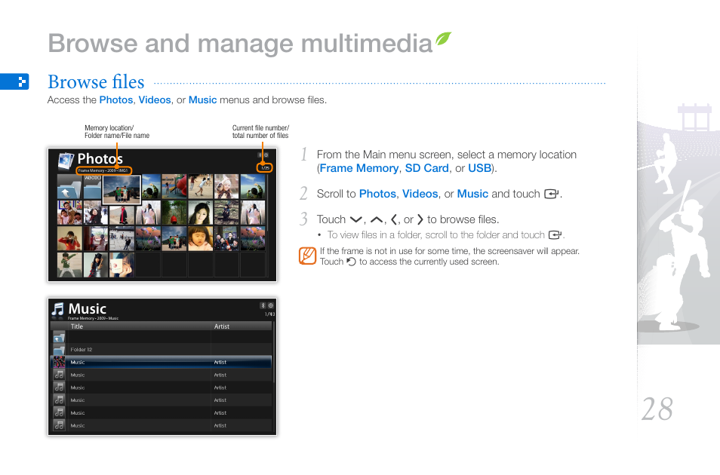
Task: Select the photo of the girl in a white hat
Action: pos(226,186)
